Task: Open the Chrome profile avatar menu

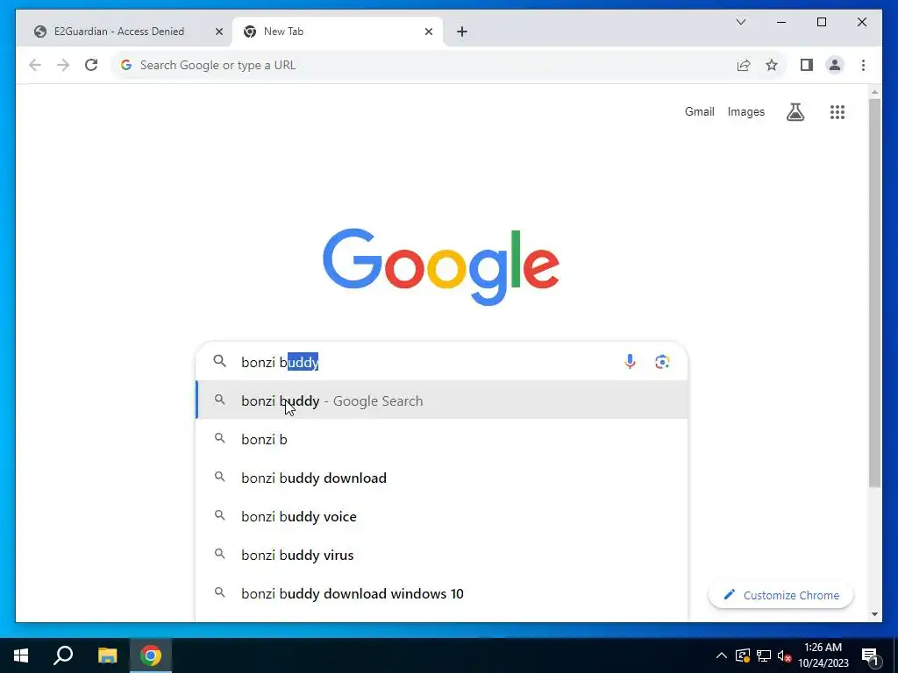Action: pos(835,65)
